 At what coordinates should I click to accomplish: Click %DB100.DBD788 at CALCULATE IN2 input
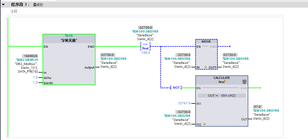(177, 116)
